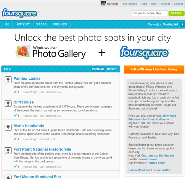Screen dimensions: 185x179
Task: Click Harrison's profile avatar
Action: coord(104,4)
